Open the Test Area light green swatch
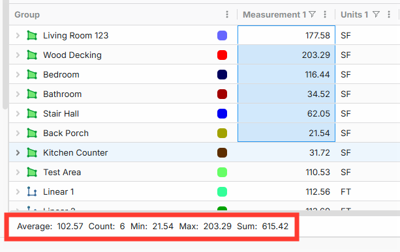The width and height of the screenshot is (400, 252). click(223, 173)
